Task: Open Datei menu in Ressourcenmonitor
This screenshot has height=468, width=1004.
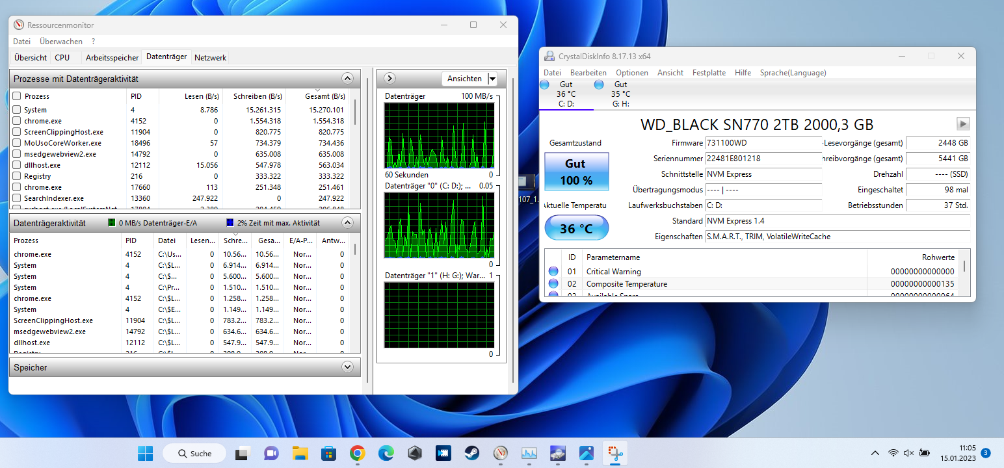Action: click(21, 41)
